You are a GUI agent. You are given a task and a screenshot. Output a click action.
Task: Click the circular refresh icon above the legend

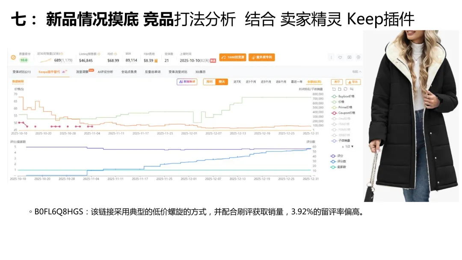(x=345, y=89)
